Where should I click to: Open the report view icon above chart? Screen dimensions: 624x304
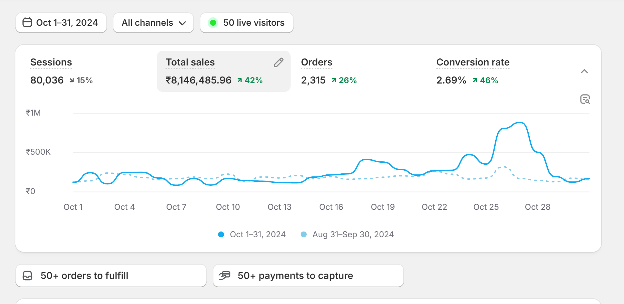click(585, 99)
